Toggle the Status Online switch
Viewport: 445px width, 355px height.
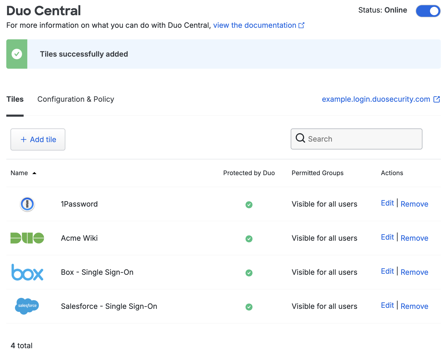pos(428,11)
